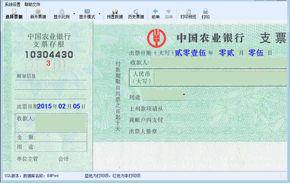Open the 用途 combo box dropdown

pos(184,94)
